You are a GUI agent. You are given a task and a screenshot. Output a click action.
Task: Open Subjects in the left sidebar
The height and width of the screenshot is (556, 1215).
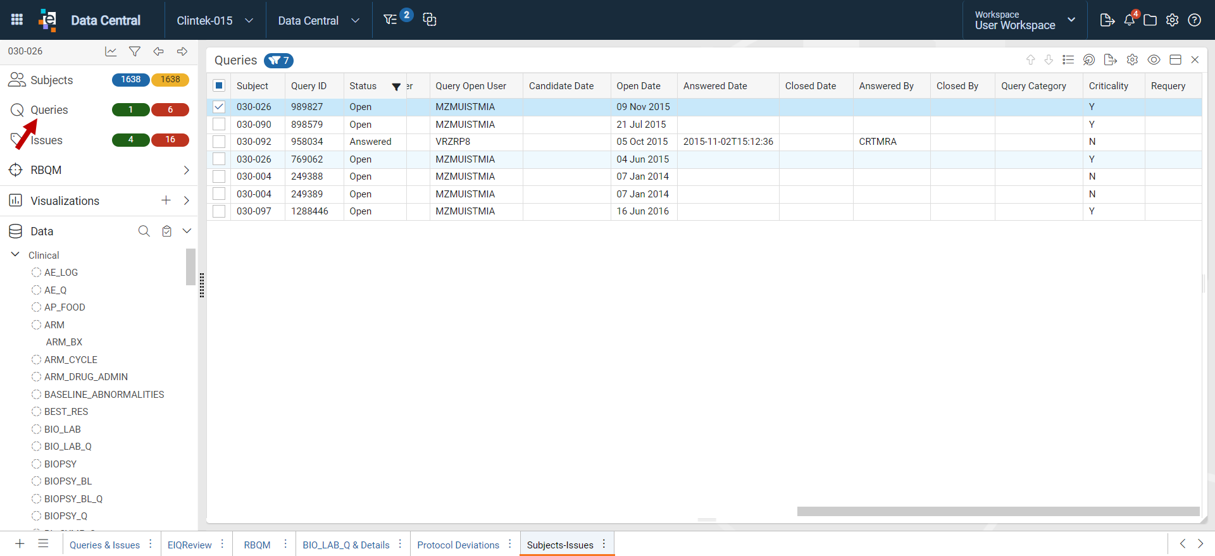52,80
